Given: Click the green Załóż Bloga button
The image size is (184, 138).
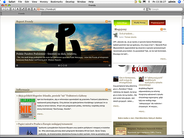Looking at the screenshot, I should (x=122, y=23).
